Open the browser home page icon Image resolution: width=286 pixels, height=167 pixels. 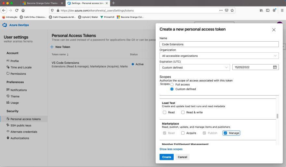23,10
